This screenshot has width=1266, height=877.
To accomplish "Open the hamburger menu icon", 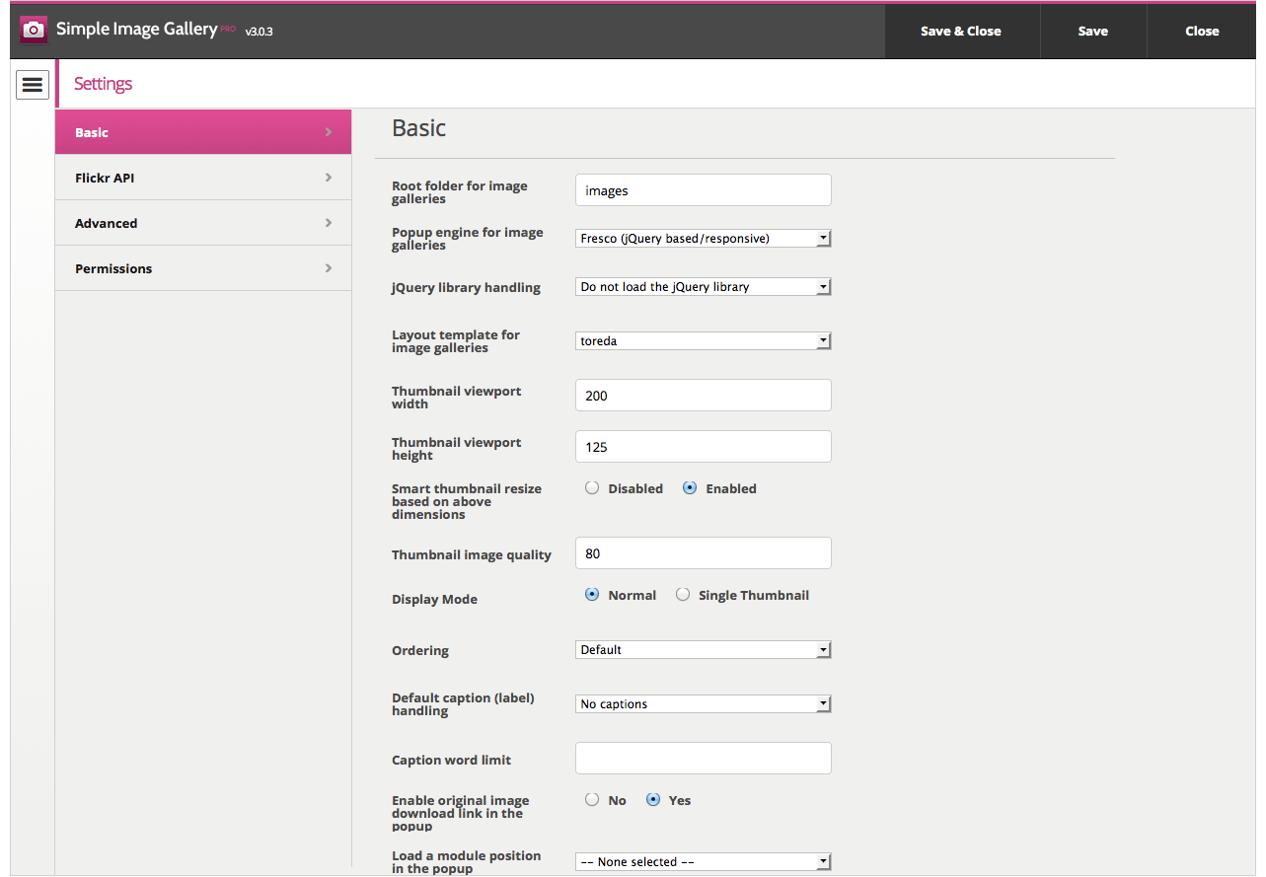I will click(x=33, y=85).
